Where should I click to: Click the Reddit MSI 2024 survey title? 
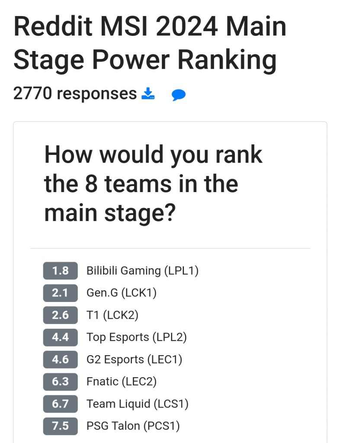150,43
